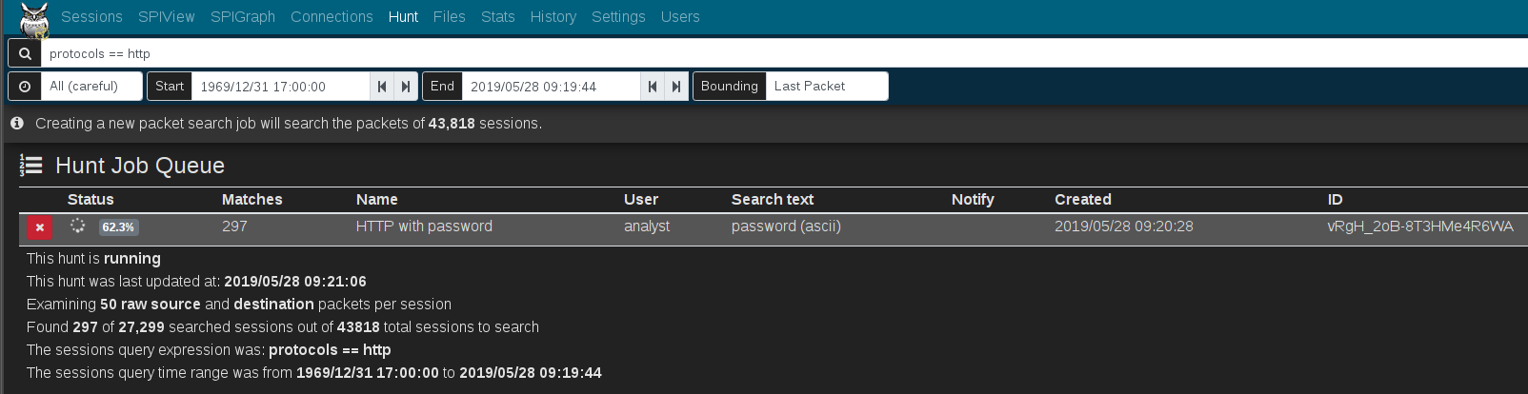
Task: Open the Bounding Last Packet dropdown
Action: (x=826, y=87)
